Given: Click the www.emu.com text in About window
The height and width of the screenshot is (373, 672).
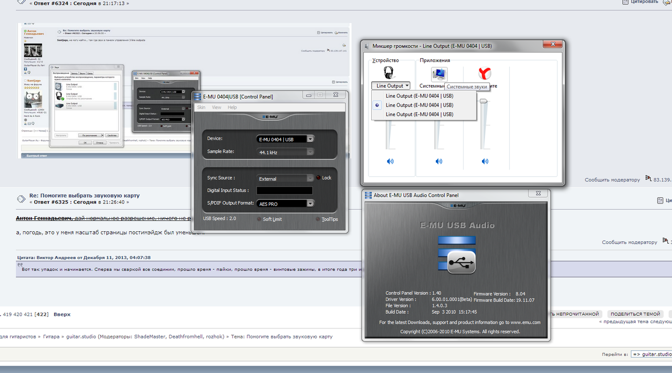Looking at the screenshot, I should (525, 322).
